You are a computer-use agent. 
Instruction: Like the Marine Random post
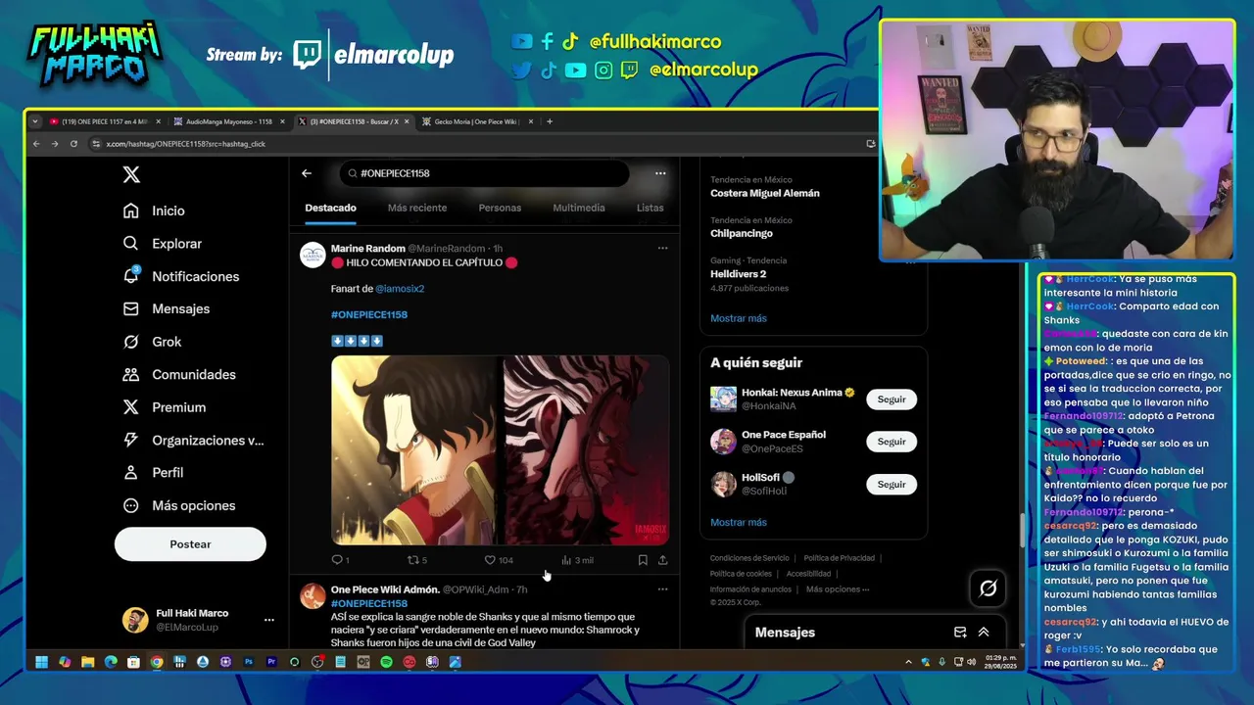[x=499, y=560]
